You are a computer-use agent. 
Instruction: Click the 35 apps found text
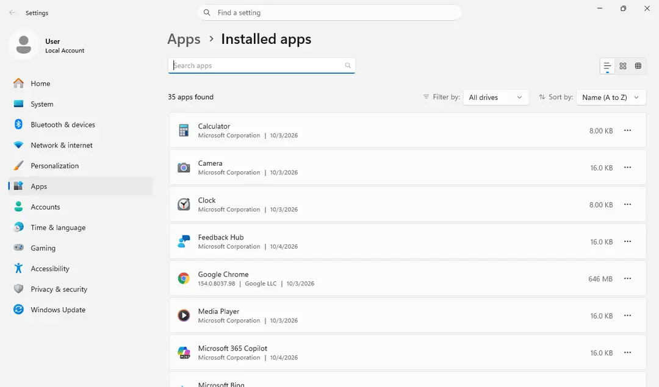tap(191, 97)
